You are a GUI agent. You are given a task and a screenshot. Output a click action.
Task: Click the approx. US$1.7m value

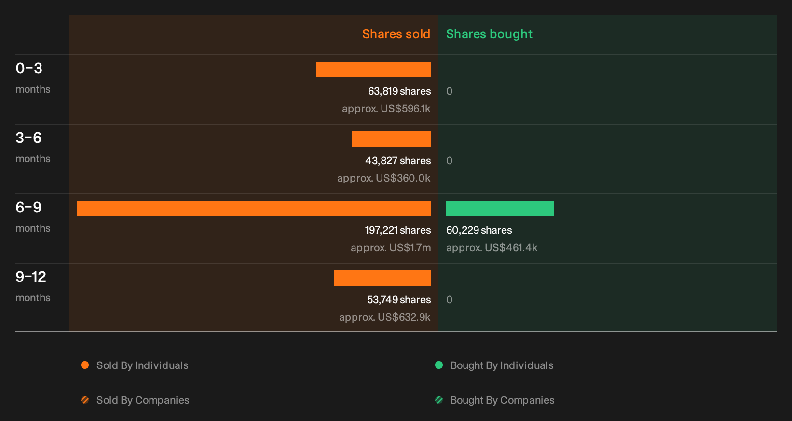tap(391, 248)
